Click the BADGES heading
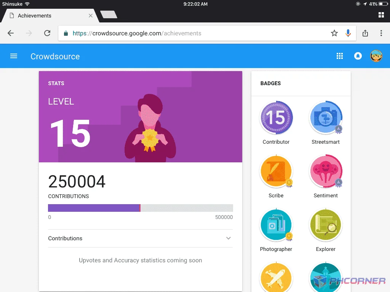This screenshot has width=390, height=292. tap(270, 83)
